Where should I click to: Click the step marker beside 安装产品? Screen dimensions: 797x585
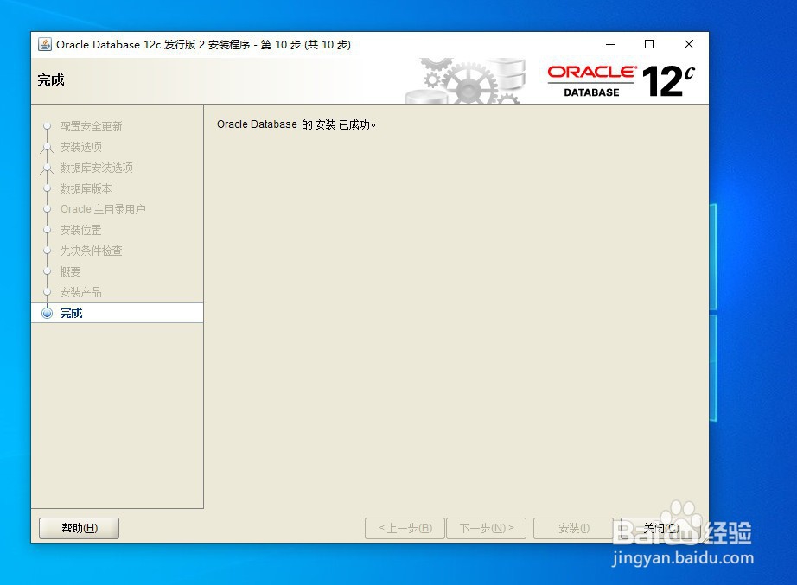48,292
